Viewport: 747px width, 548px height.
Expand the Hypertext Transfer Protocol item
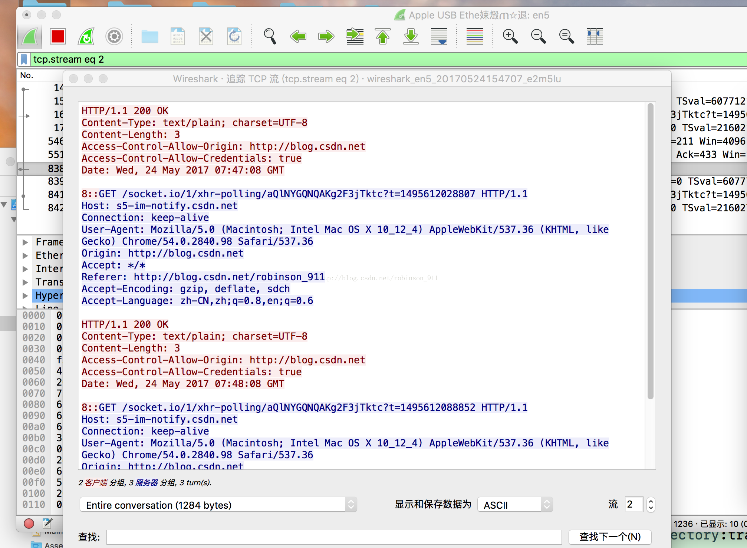click(25, 296)
